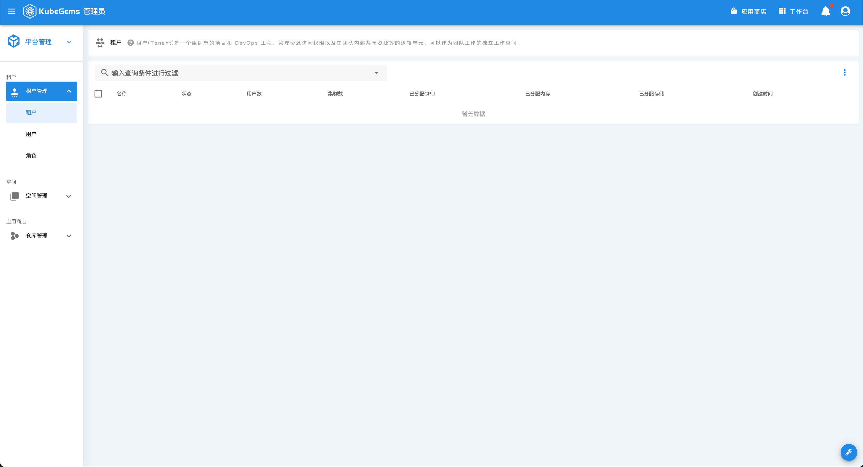Click the 暂无数据 empty table message

click(x=473, y=114)
